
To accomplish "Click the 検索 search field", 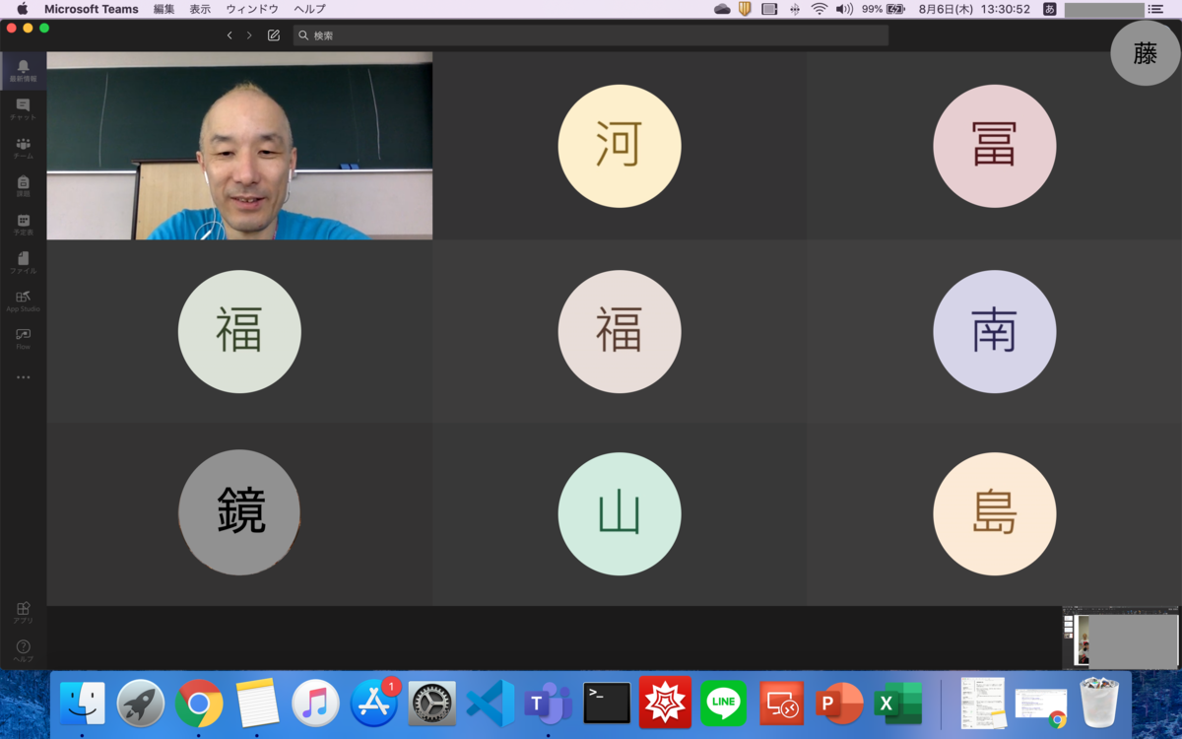I will 590,35.
